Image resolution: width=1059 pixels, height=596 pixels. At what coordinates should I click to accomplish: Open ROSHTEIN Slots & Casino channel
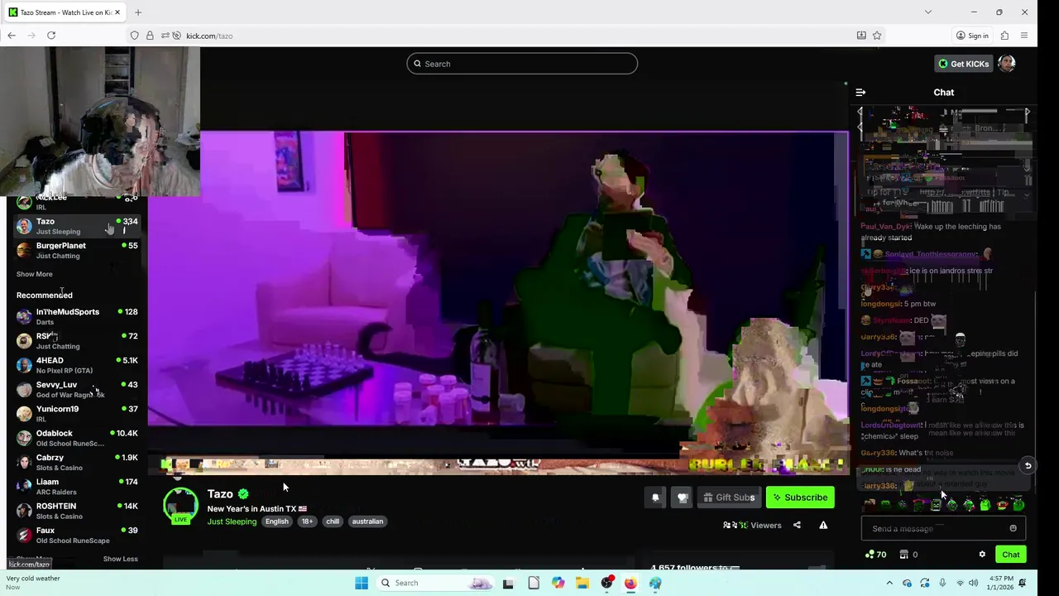point(76,511)
